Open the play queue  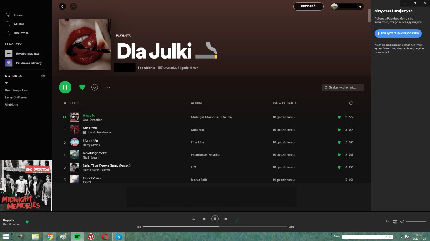pyautogui.click(x=387, y=222)
